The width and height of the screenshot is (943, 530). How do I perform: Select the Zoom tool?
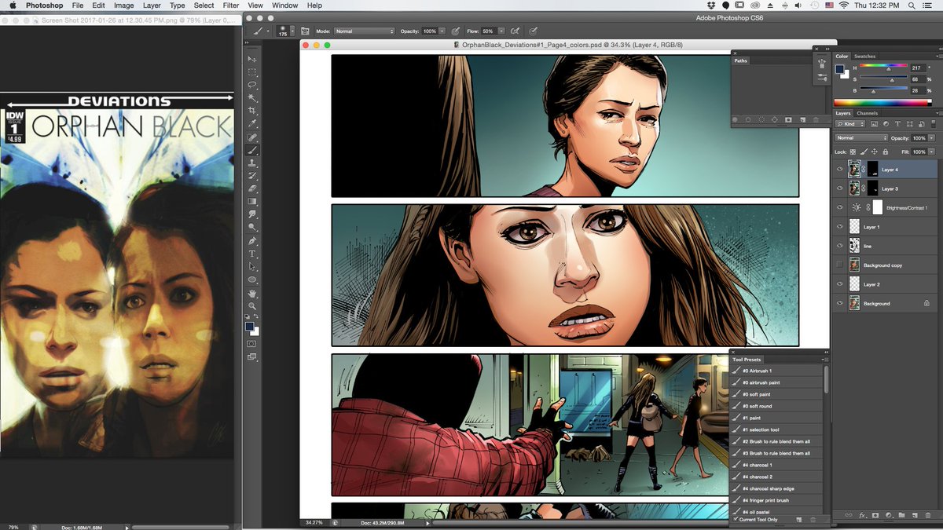click(252, 305)
